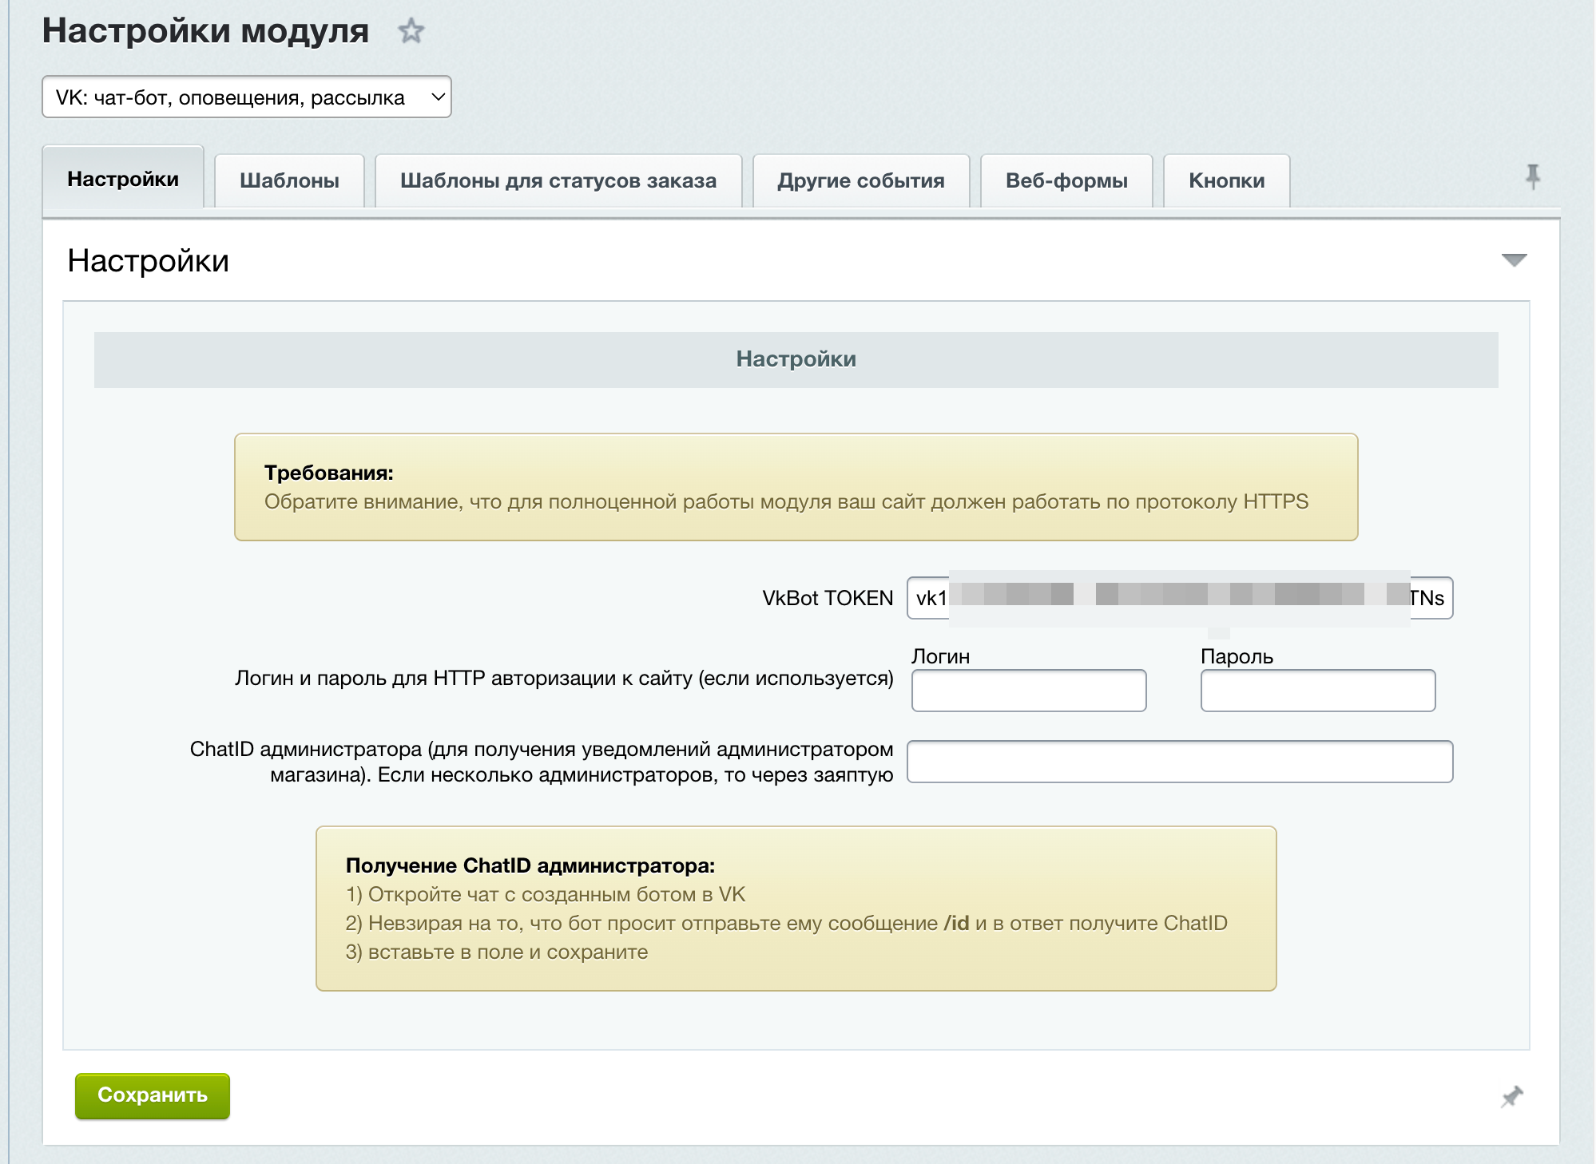Go to Другие события tab
The width and height of the screenshot is (1596, 1164).
point(861,181)
